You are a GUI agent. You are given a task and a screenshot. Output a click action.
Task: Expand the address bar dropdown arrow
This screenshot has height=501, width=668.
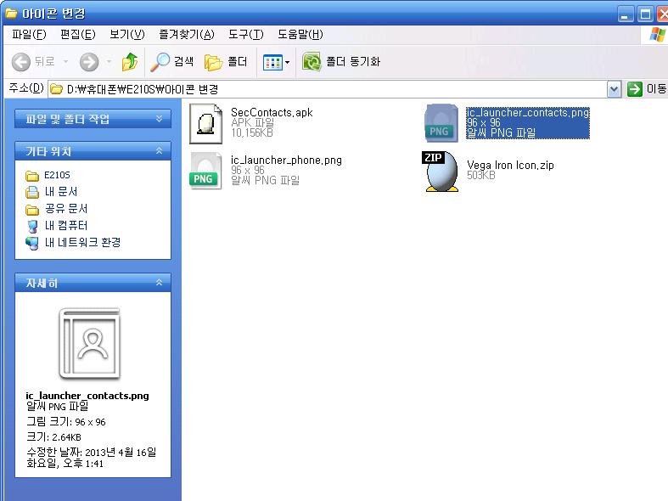(615, 89)
